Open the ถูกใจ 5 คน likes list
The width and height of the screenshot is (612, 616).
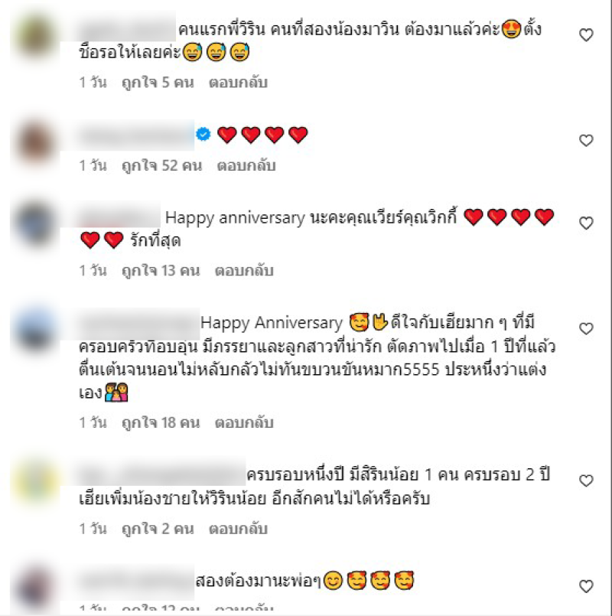158,83
